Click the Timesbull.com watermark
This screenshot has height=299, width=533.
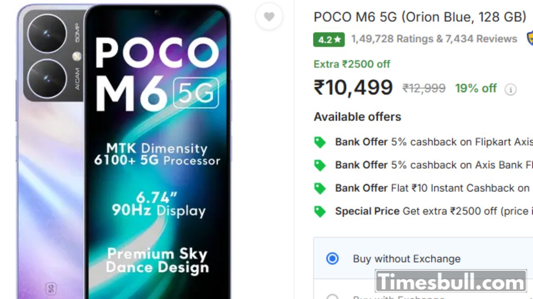(x=451, y=282)
